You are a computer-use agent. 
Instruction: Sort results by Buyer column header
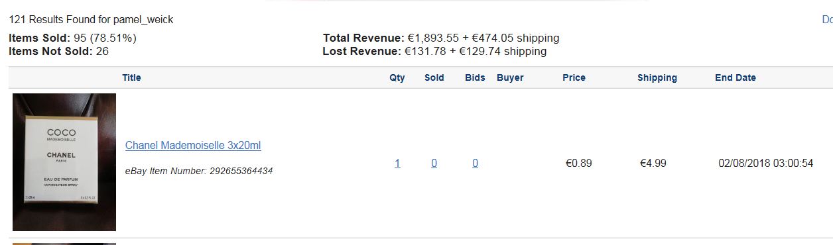click(x=510, y=77)
